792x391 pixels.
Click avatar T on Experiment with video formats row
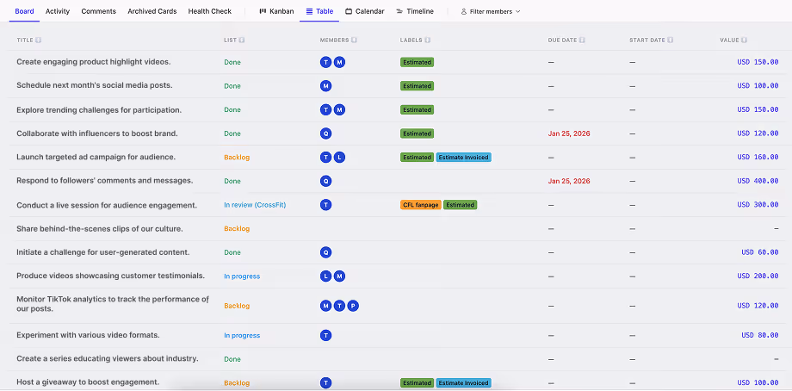pos(325,335)
